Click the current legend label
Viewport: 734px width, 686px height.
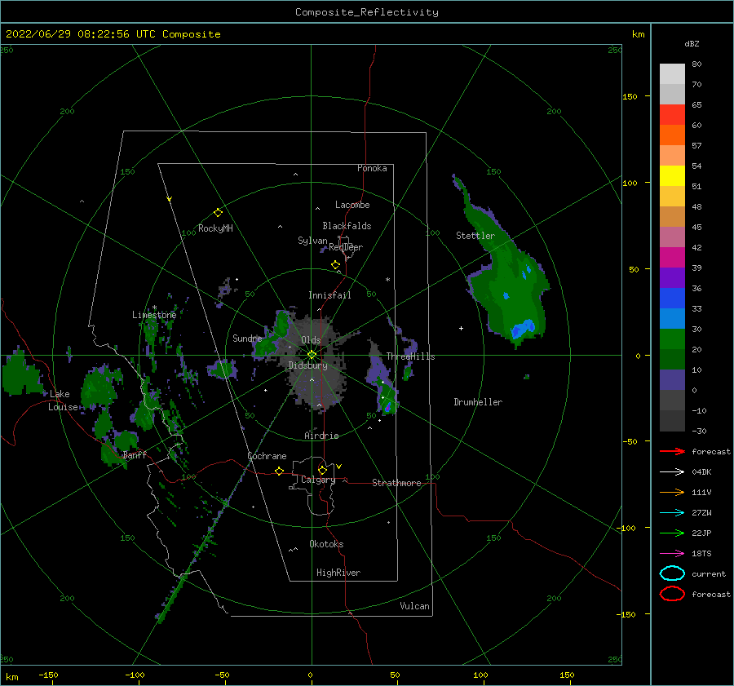[709, 574]
